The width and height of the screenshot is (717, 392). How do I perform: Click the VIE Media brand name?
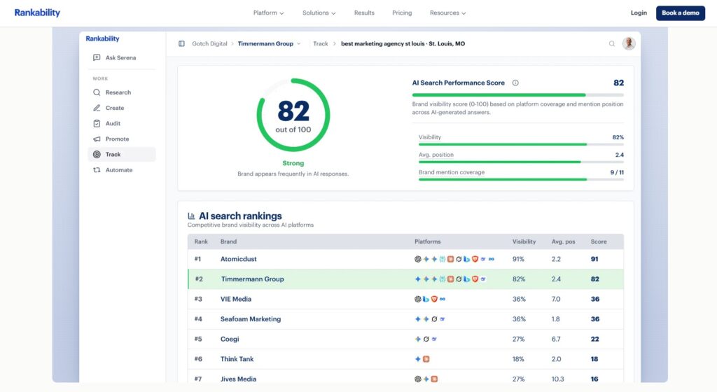235,300
